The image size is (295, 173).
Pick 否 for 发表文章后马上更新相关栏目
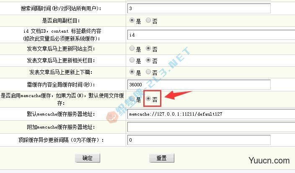[x=148, y=60]
